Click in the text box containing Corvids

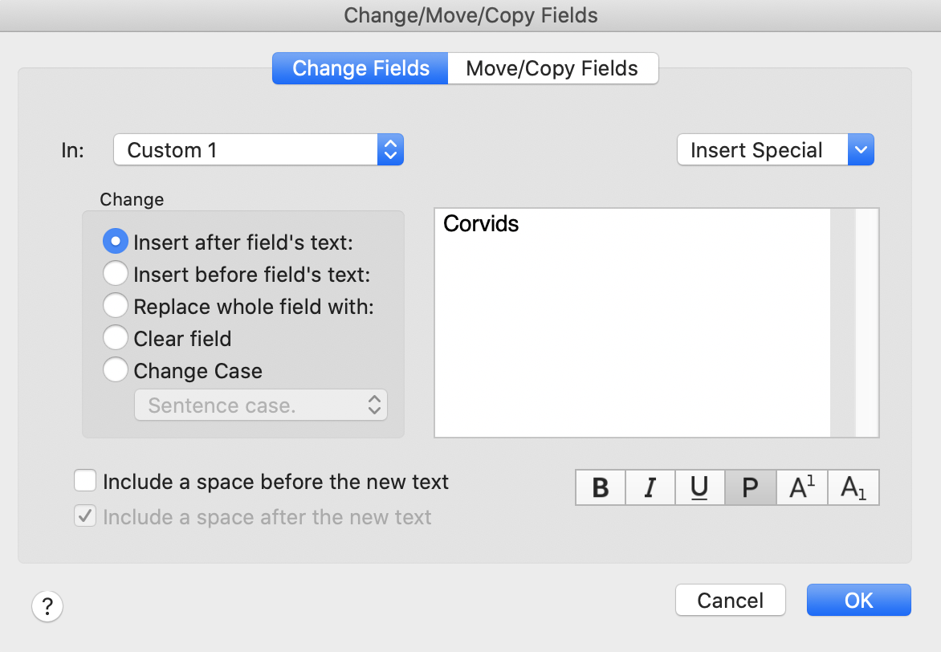[632, 321]
